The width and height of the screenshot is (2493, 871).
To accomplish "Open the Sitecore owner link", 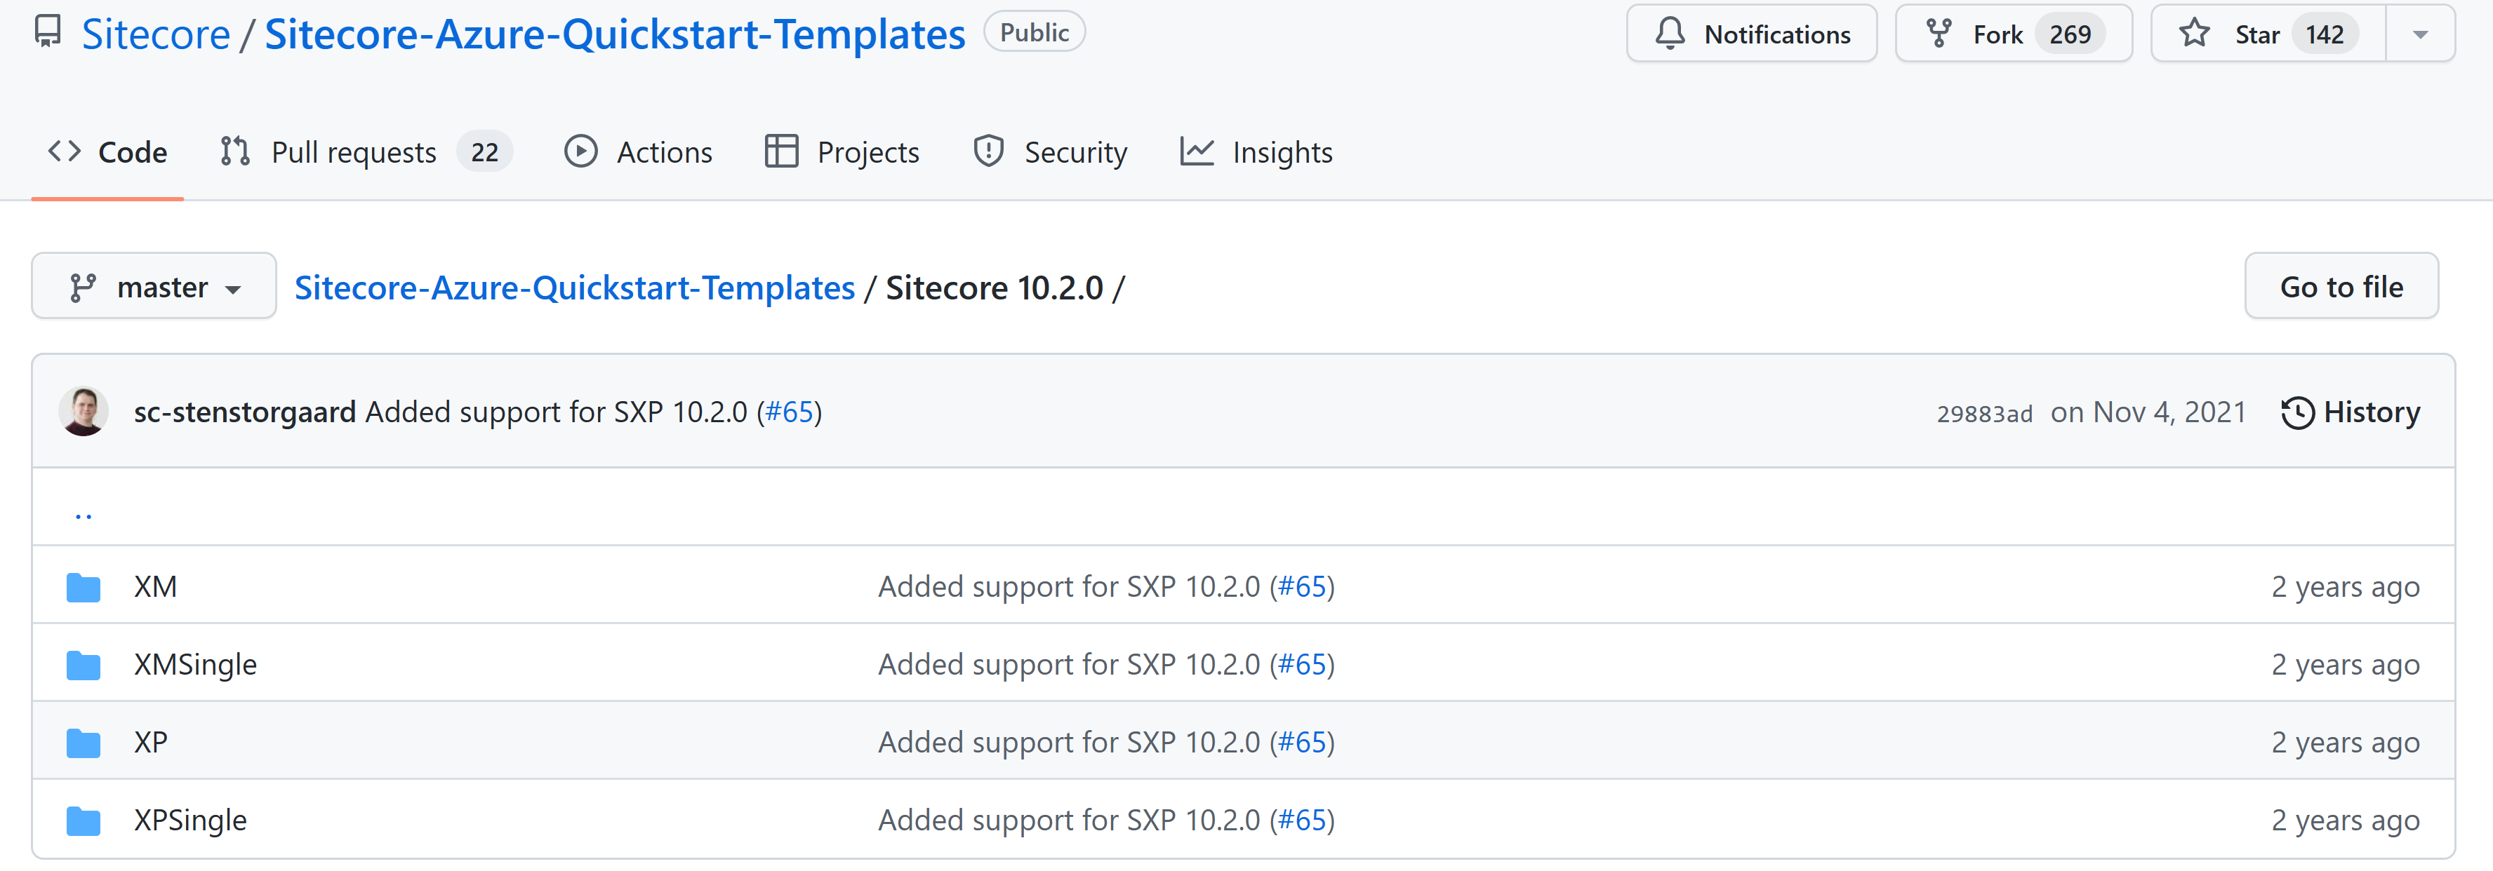I will click(156, 34).
